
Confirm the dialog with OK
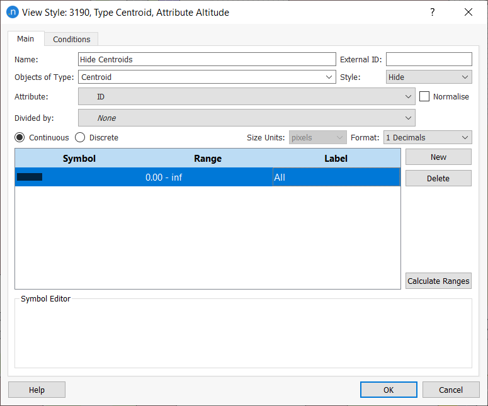tap(389, 390)
